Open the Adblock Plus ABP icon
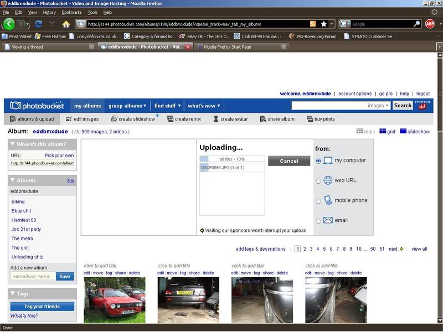 pos(430,24)
